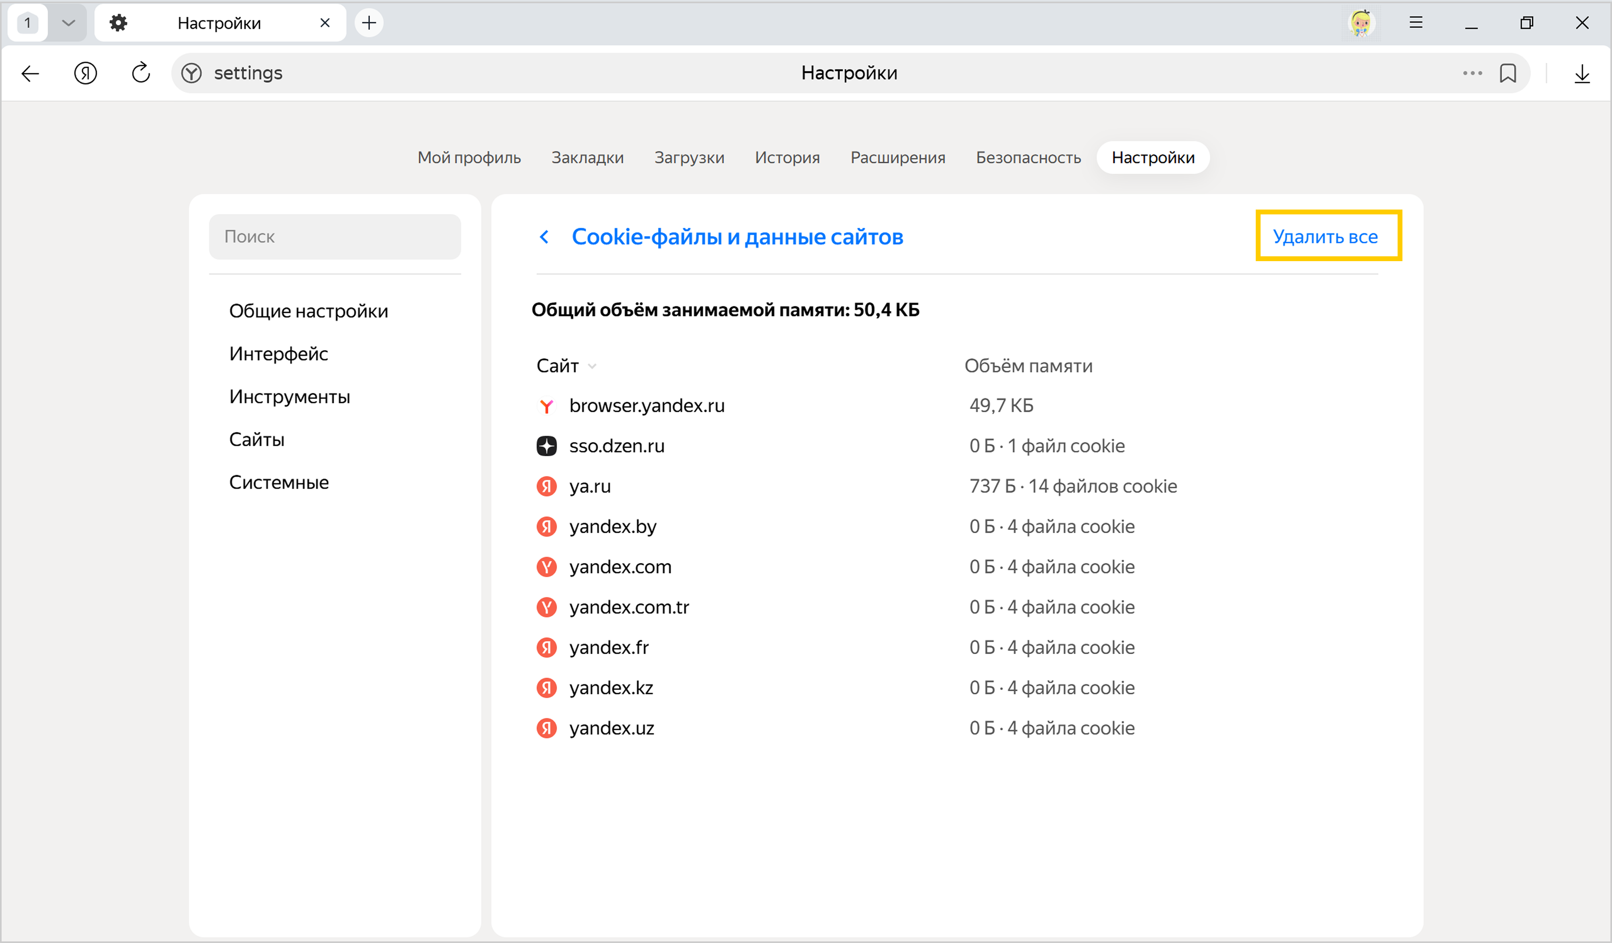The image size is (1612, 943).
Task: Open the Инструменты sidebar section
Action: 289,397
